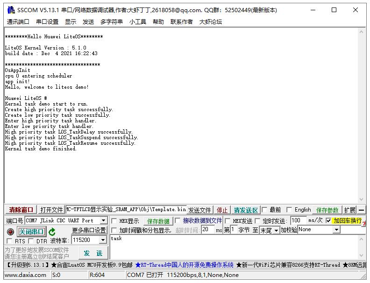The image size is (370, 283).
Task: Click the 第 1 字节 number field
Action: tap(234, 229)
